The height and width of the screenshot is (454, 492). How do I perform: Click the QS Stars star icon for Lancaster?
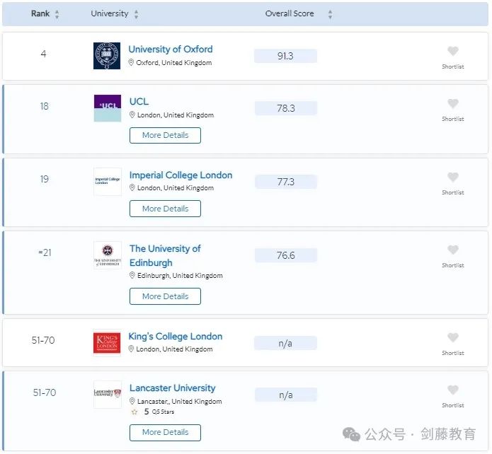pyautogui.click(x=135, y=412)
